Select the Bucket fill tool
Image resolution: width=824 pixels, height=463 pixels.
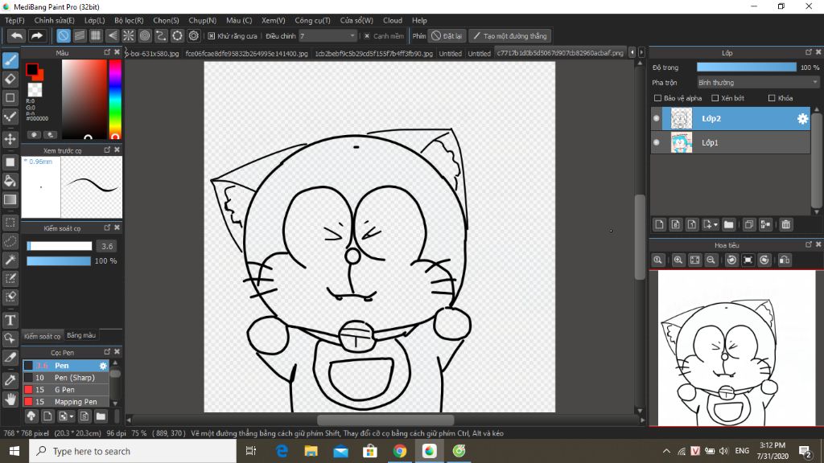10,181
